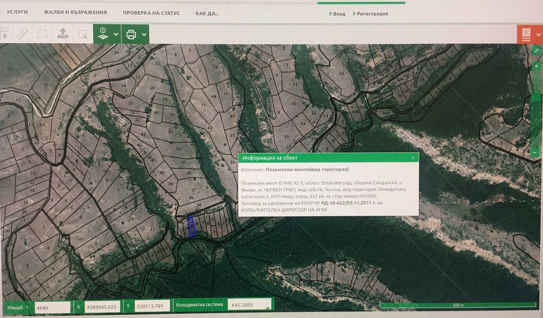Toggle fullscreen map view
543x318 pixels.
pyautogui.click(x=537, y=50)
